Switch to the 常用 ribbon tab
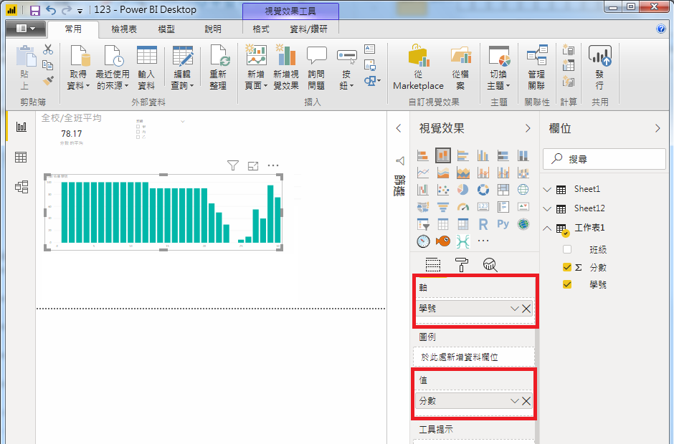Viewport: 674px width, 444px height. [x=73, y=29]
